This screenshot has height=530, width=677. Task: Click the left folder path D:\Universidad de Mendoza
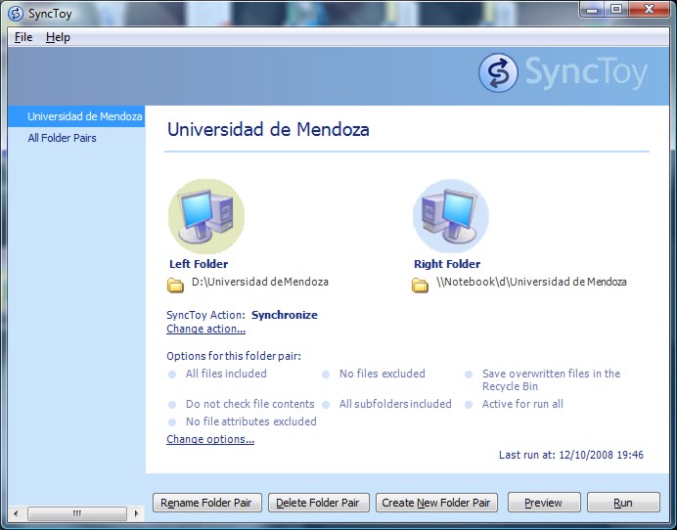click(260, 282)
